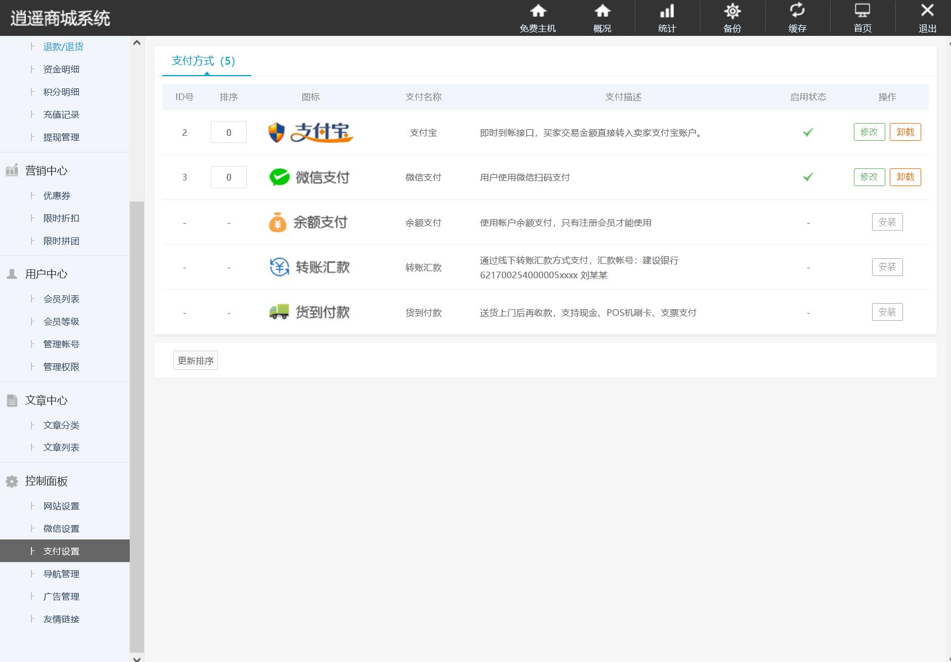Open 会员列表 in sidebar
Image resolution: width=951 pixels, height=662 pixels.
pyautogui.click(x=61, y=299)
